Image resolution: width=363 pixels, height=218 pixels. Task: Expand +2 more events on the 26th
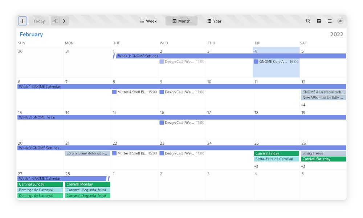[303, 166]
